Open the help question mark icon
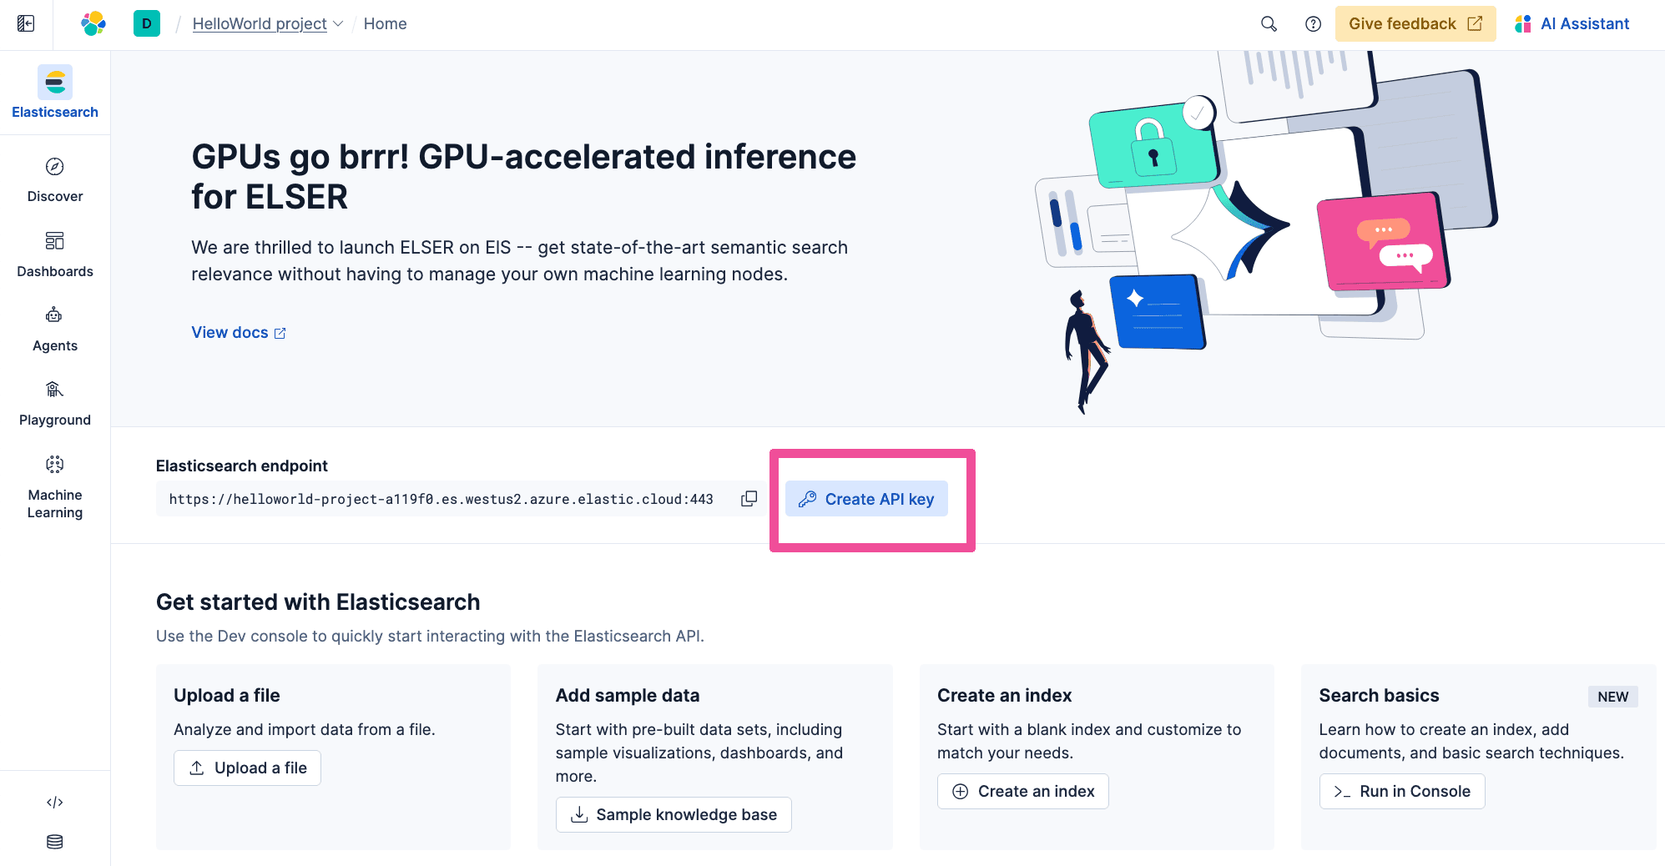This screenshot has height=866, width=1665. tap(1313, 23)
